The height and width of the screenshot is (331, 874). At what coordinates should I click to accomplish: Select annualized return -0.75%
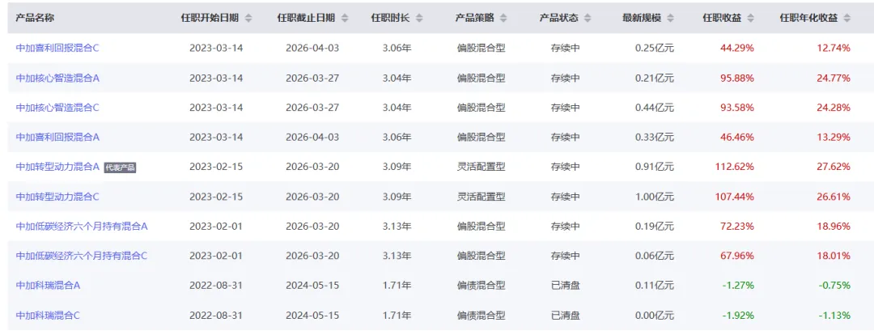[834, 286]
